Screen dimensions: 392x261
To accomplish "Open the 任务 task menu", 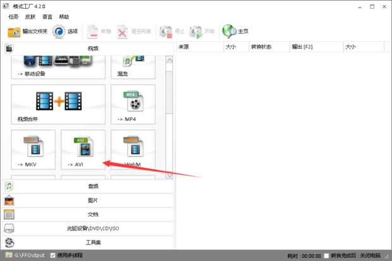I will click(13, 16).
